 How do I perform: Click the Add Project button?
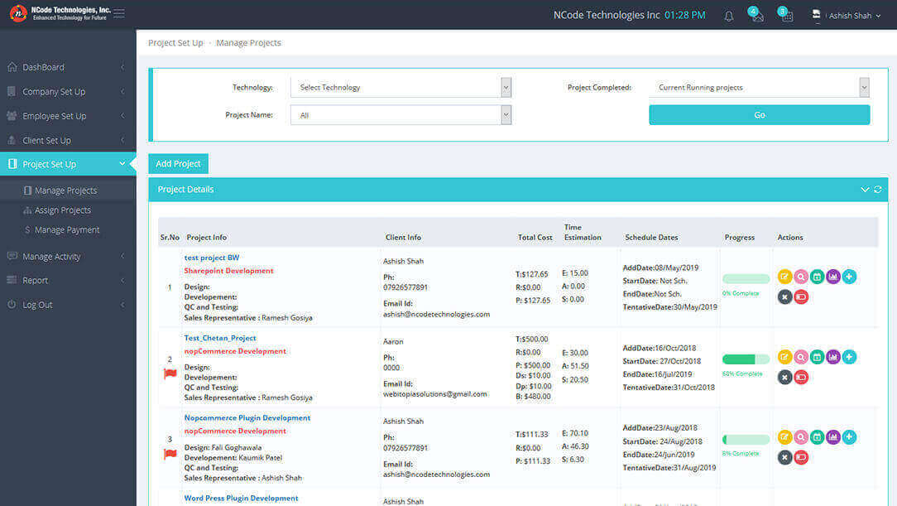[x=179, y=164]
